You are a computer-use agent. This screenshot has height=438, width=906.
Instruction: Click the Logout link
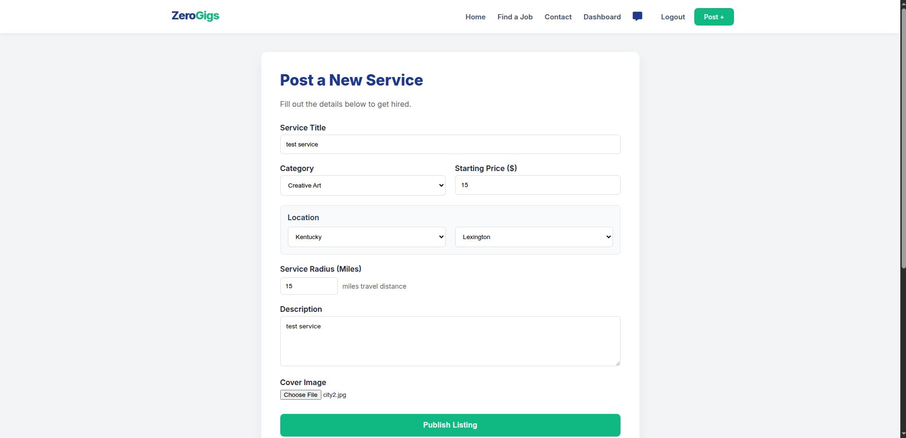click(673, 17)
